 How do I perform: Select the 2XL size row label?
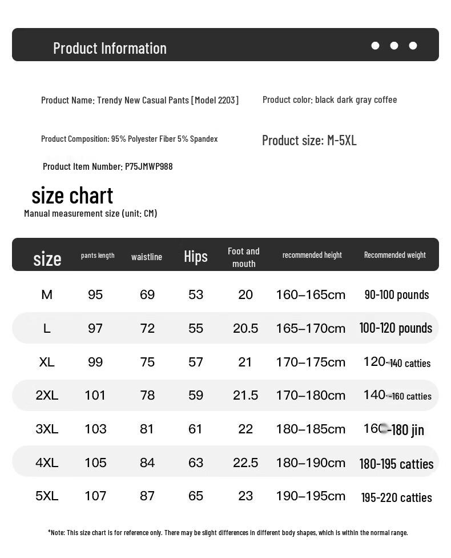click(47, 396)
